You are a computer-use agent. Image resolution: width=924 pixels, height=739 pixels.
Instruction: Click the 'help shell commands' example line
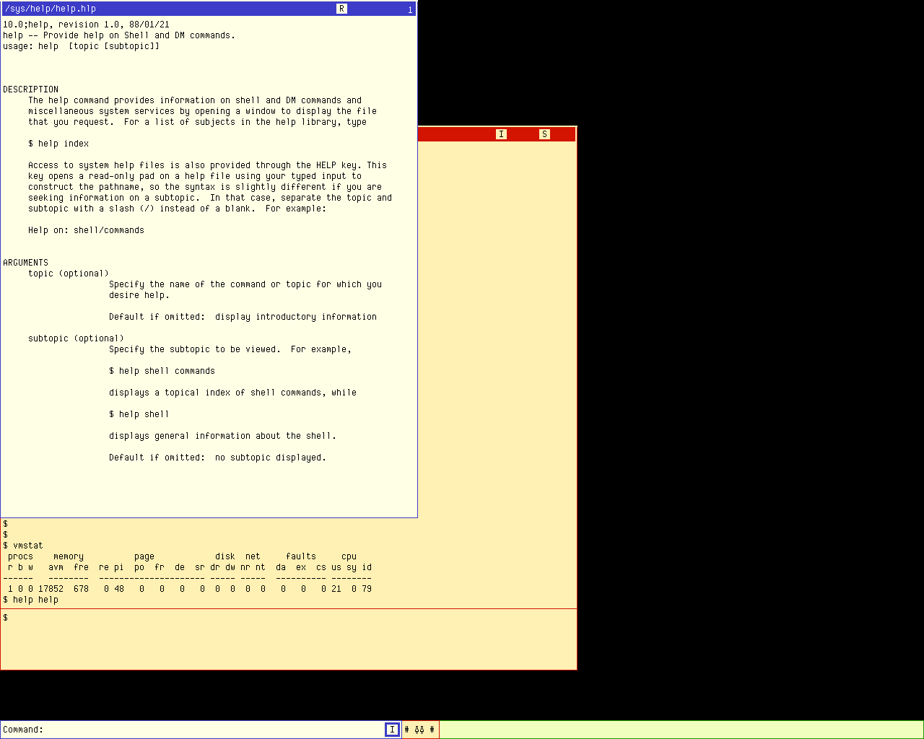tap(162, 371)
